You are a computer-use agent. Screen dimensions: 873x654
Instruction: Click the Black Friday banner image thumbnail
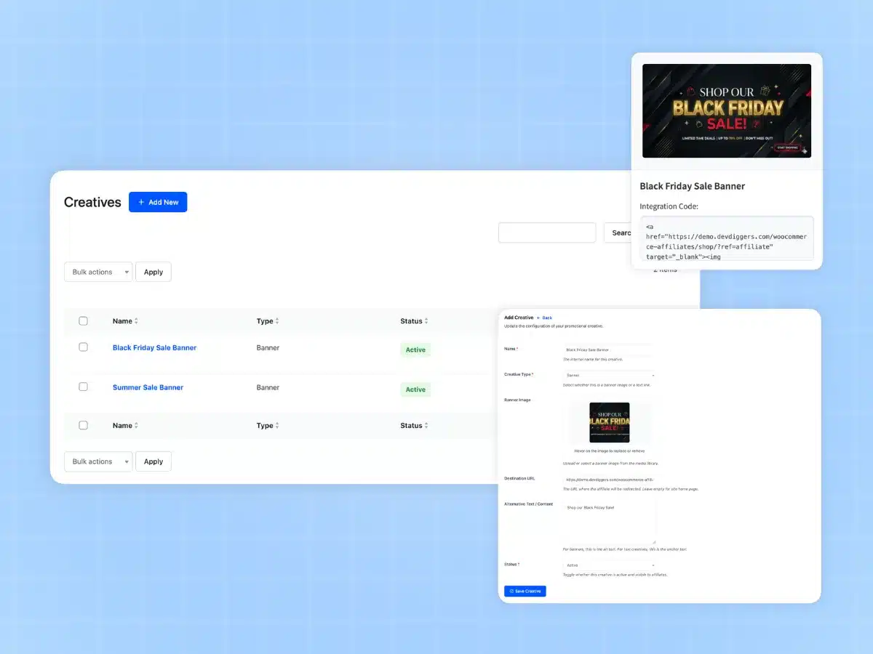pyautogui.click(x=610, y=422)
